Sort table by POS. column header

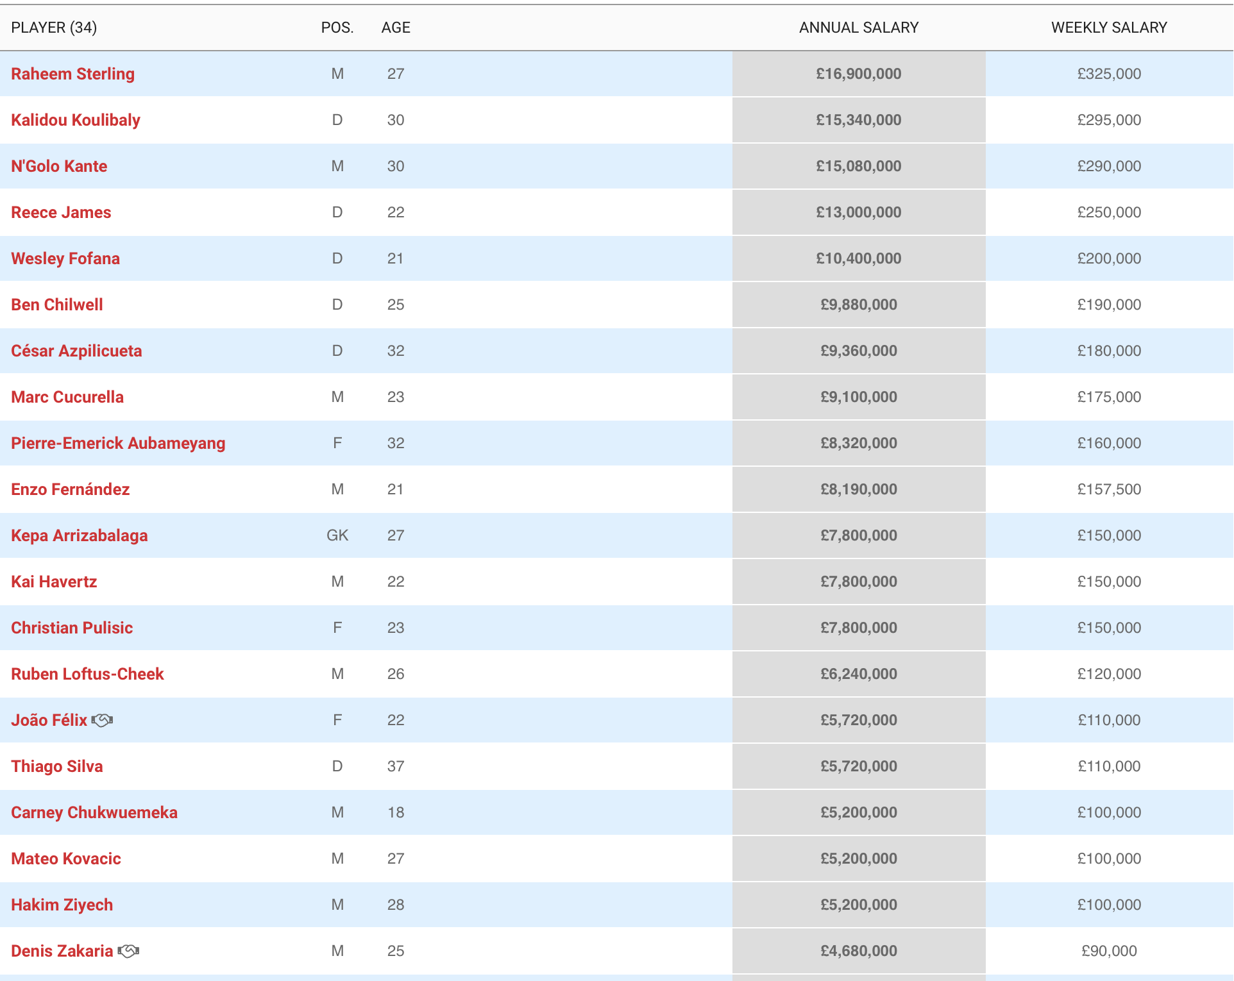coord(337,28)
